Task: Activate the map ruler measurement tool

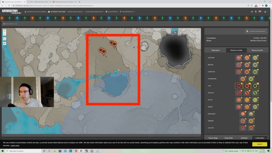Action: pyautogui.click(x=5, y=43)
